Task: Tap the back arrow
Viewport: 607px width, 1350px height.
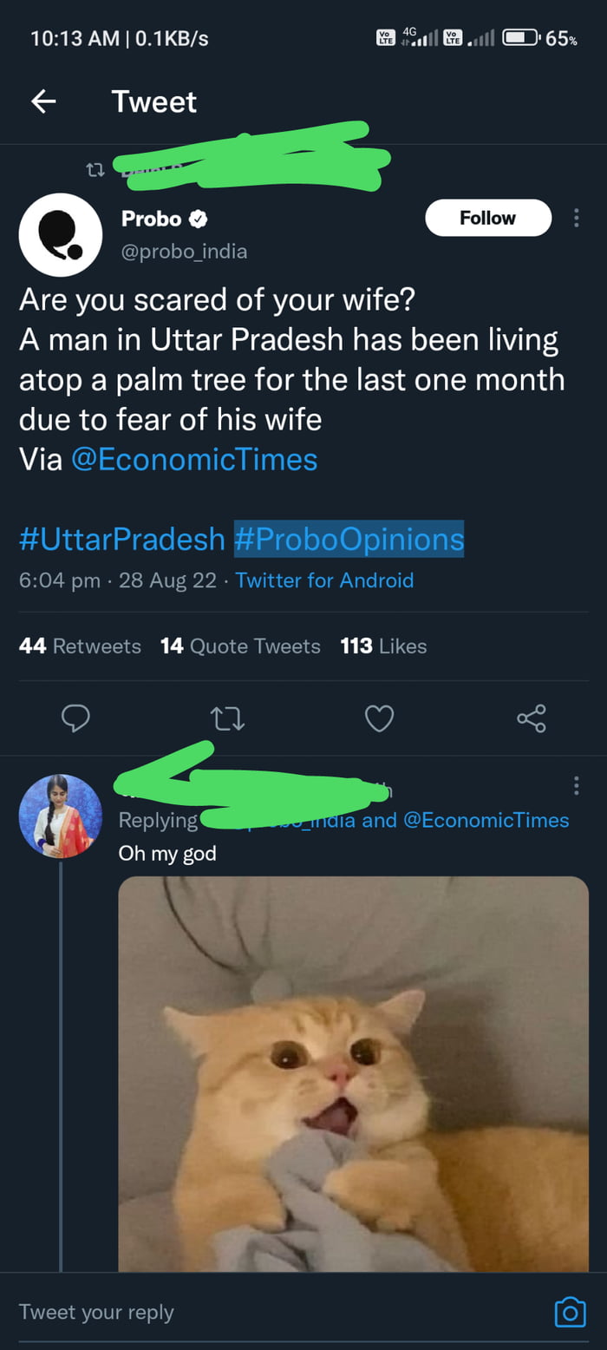Action: pyautogui.click(x=43, y=102)
